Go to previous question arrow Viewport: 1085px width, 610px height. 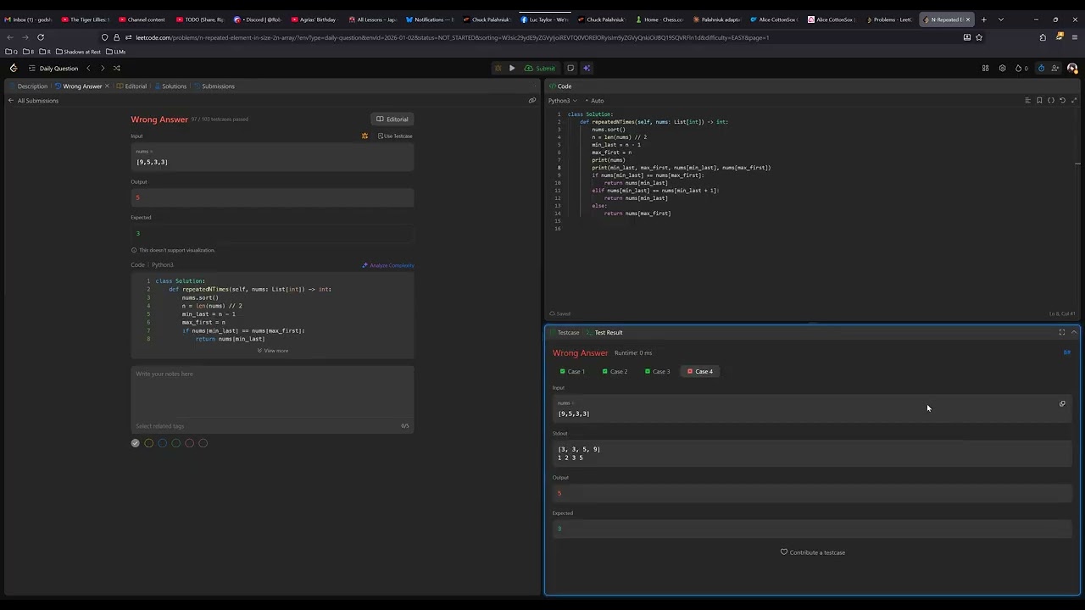tap(88, 69)
